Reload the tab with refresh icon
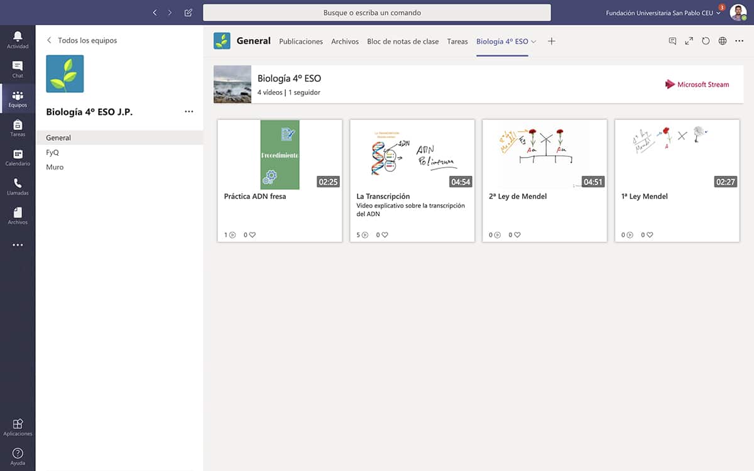The height and width of the screenshot is (471, 754). pos(706,41)
